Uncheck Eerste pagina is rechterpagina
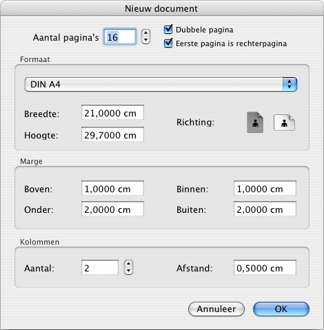This screenshot has width=324, height=330. 168,43
